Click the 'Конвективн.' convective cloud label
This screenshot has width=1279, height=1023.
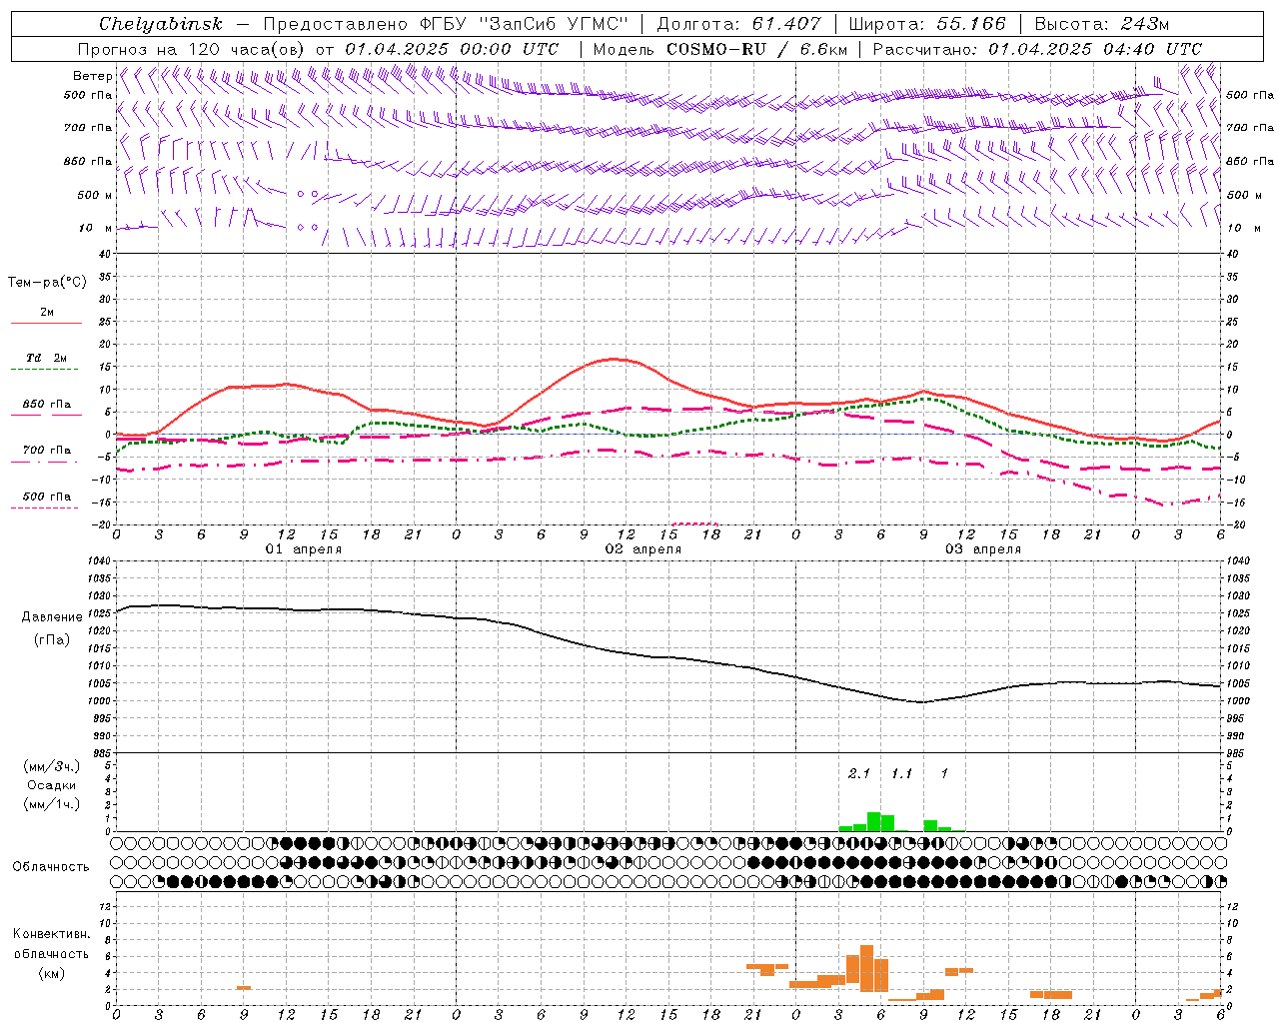[51, 934]
